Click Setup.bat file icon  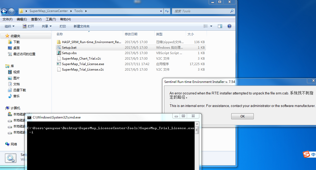coord(59,47)
